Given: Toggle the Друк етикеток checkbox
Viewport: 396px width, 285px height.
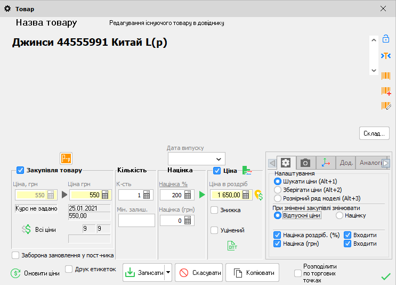Looking at the screenshot, I should point(69,269).
